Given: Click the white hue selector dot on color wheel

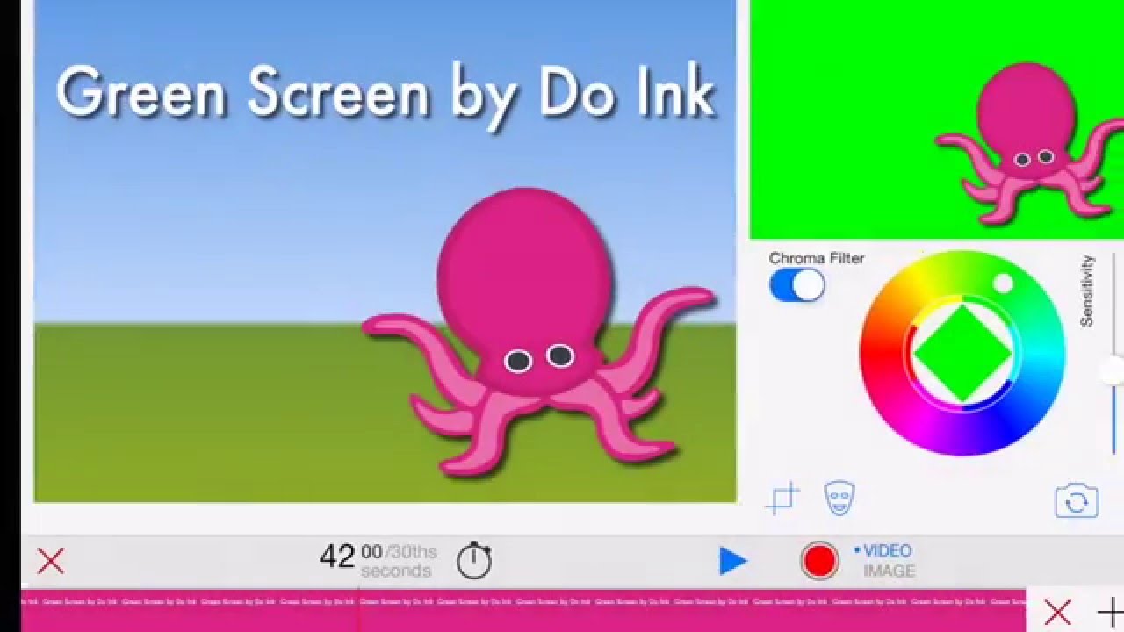Looking at the screenshot, I should coord(1003,283).
